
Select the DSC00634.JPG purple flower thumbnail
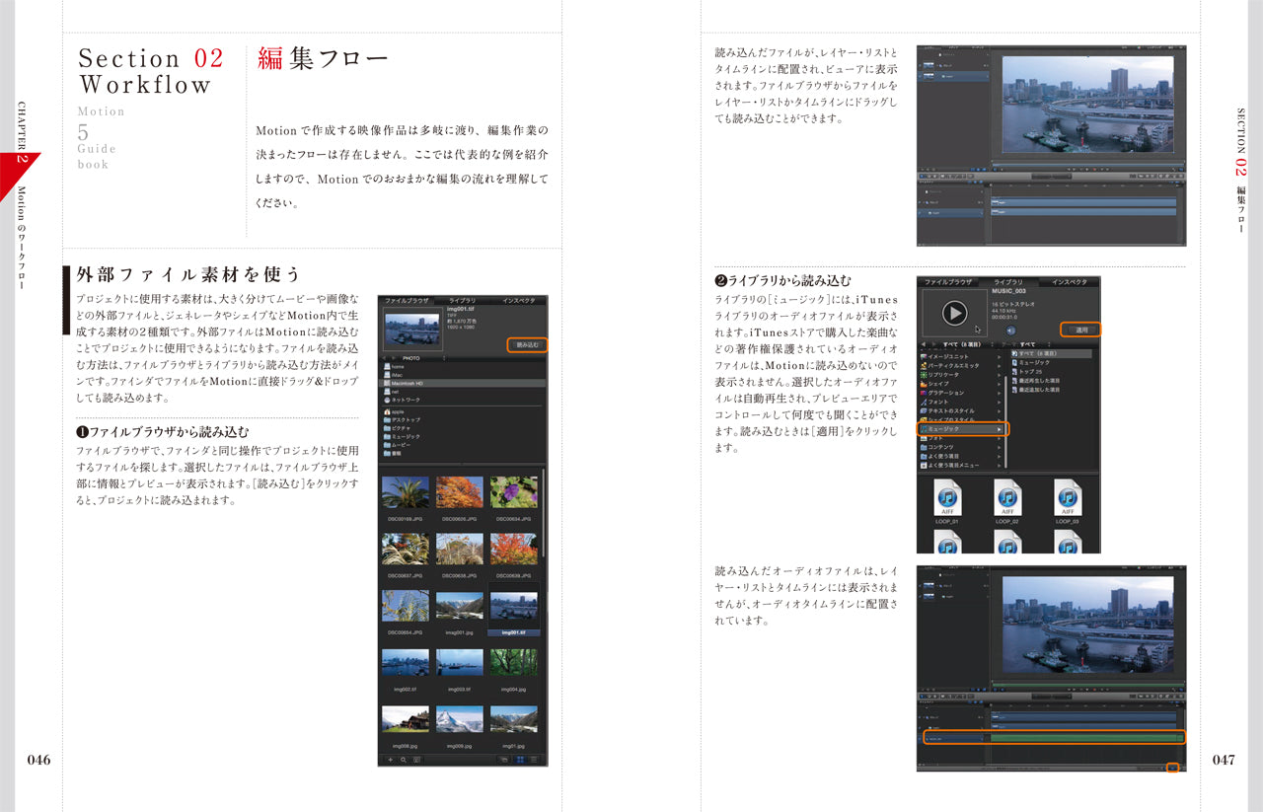click(514, 492)
